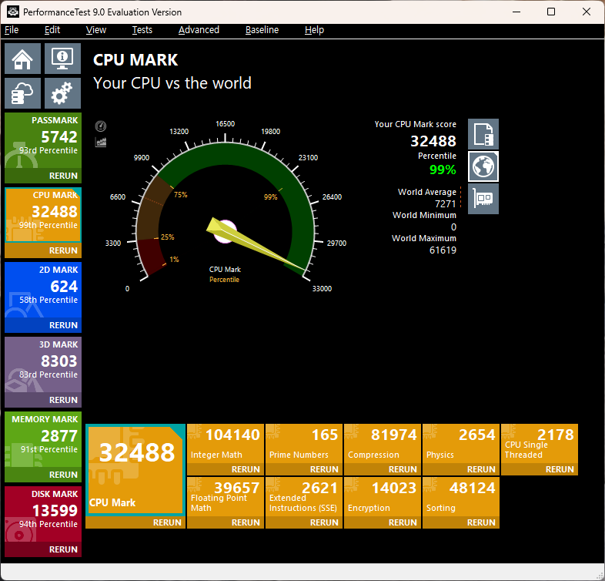The width and height of the screenshot is (605, 581).
Task: Select the Physics 2654 tile
Action: pyautogui.click(x=461, y=444)
